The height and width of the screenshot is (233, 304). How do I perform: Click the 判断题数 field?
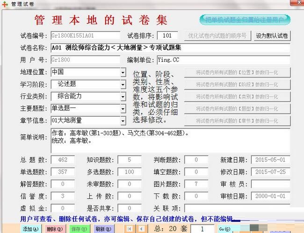196,160
